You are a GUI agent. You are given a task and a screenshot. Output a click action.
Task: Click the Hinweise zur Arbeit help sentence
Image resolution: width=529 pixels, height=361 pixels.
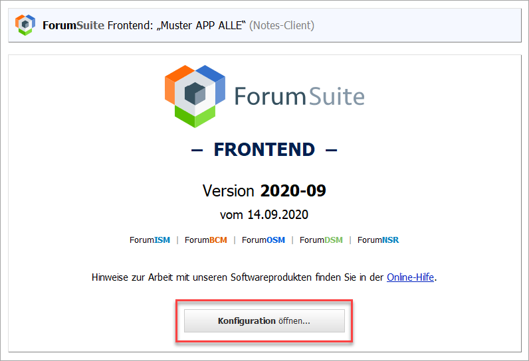point(264,277)
